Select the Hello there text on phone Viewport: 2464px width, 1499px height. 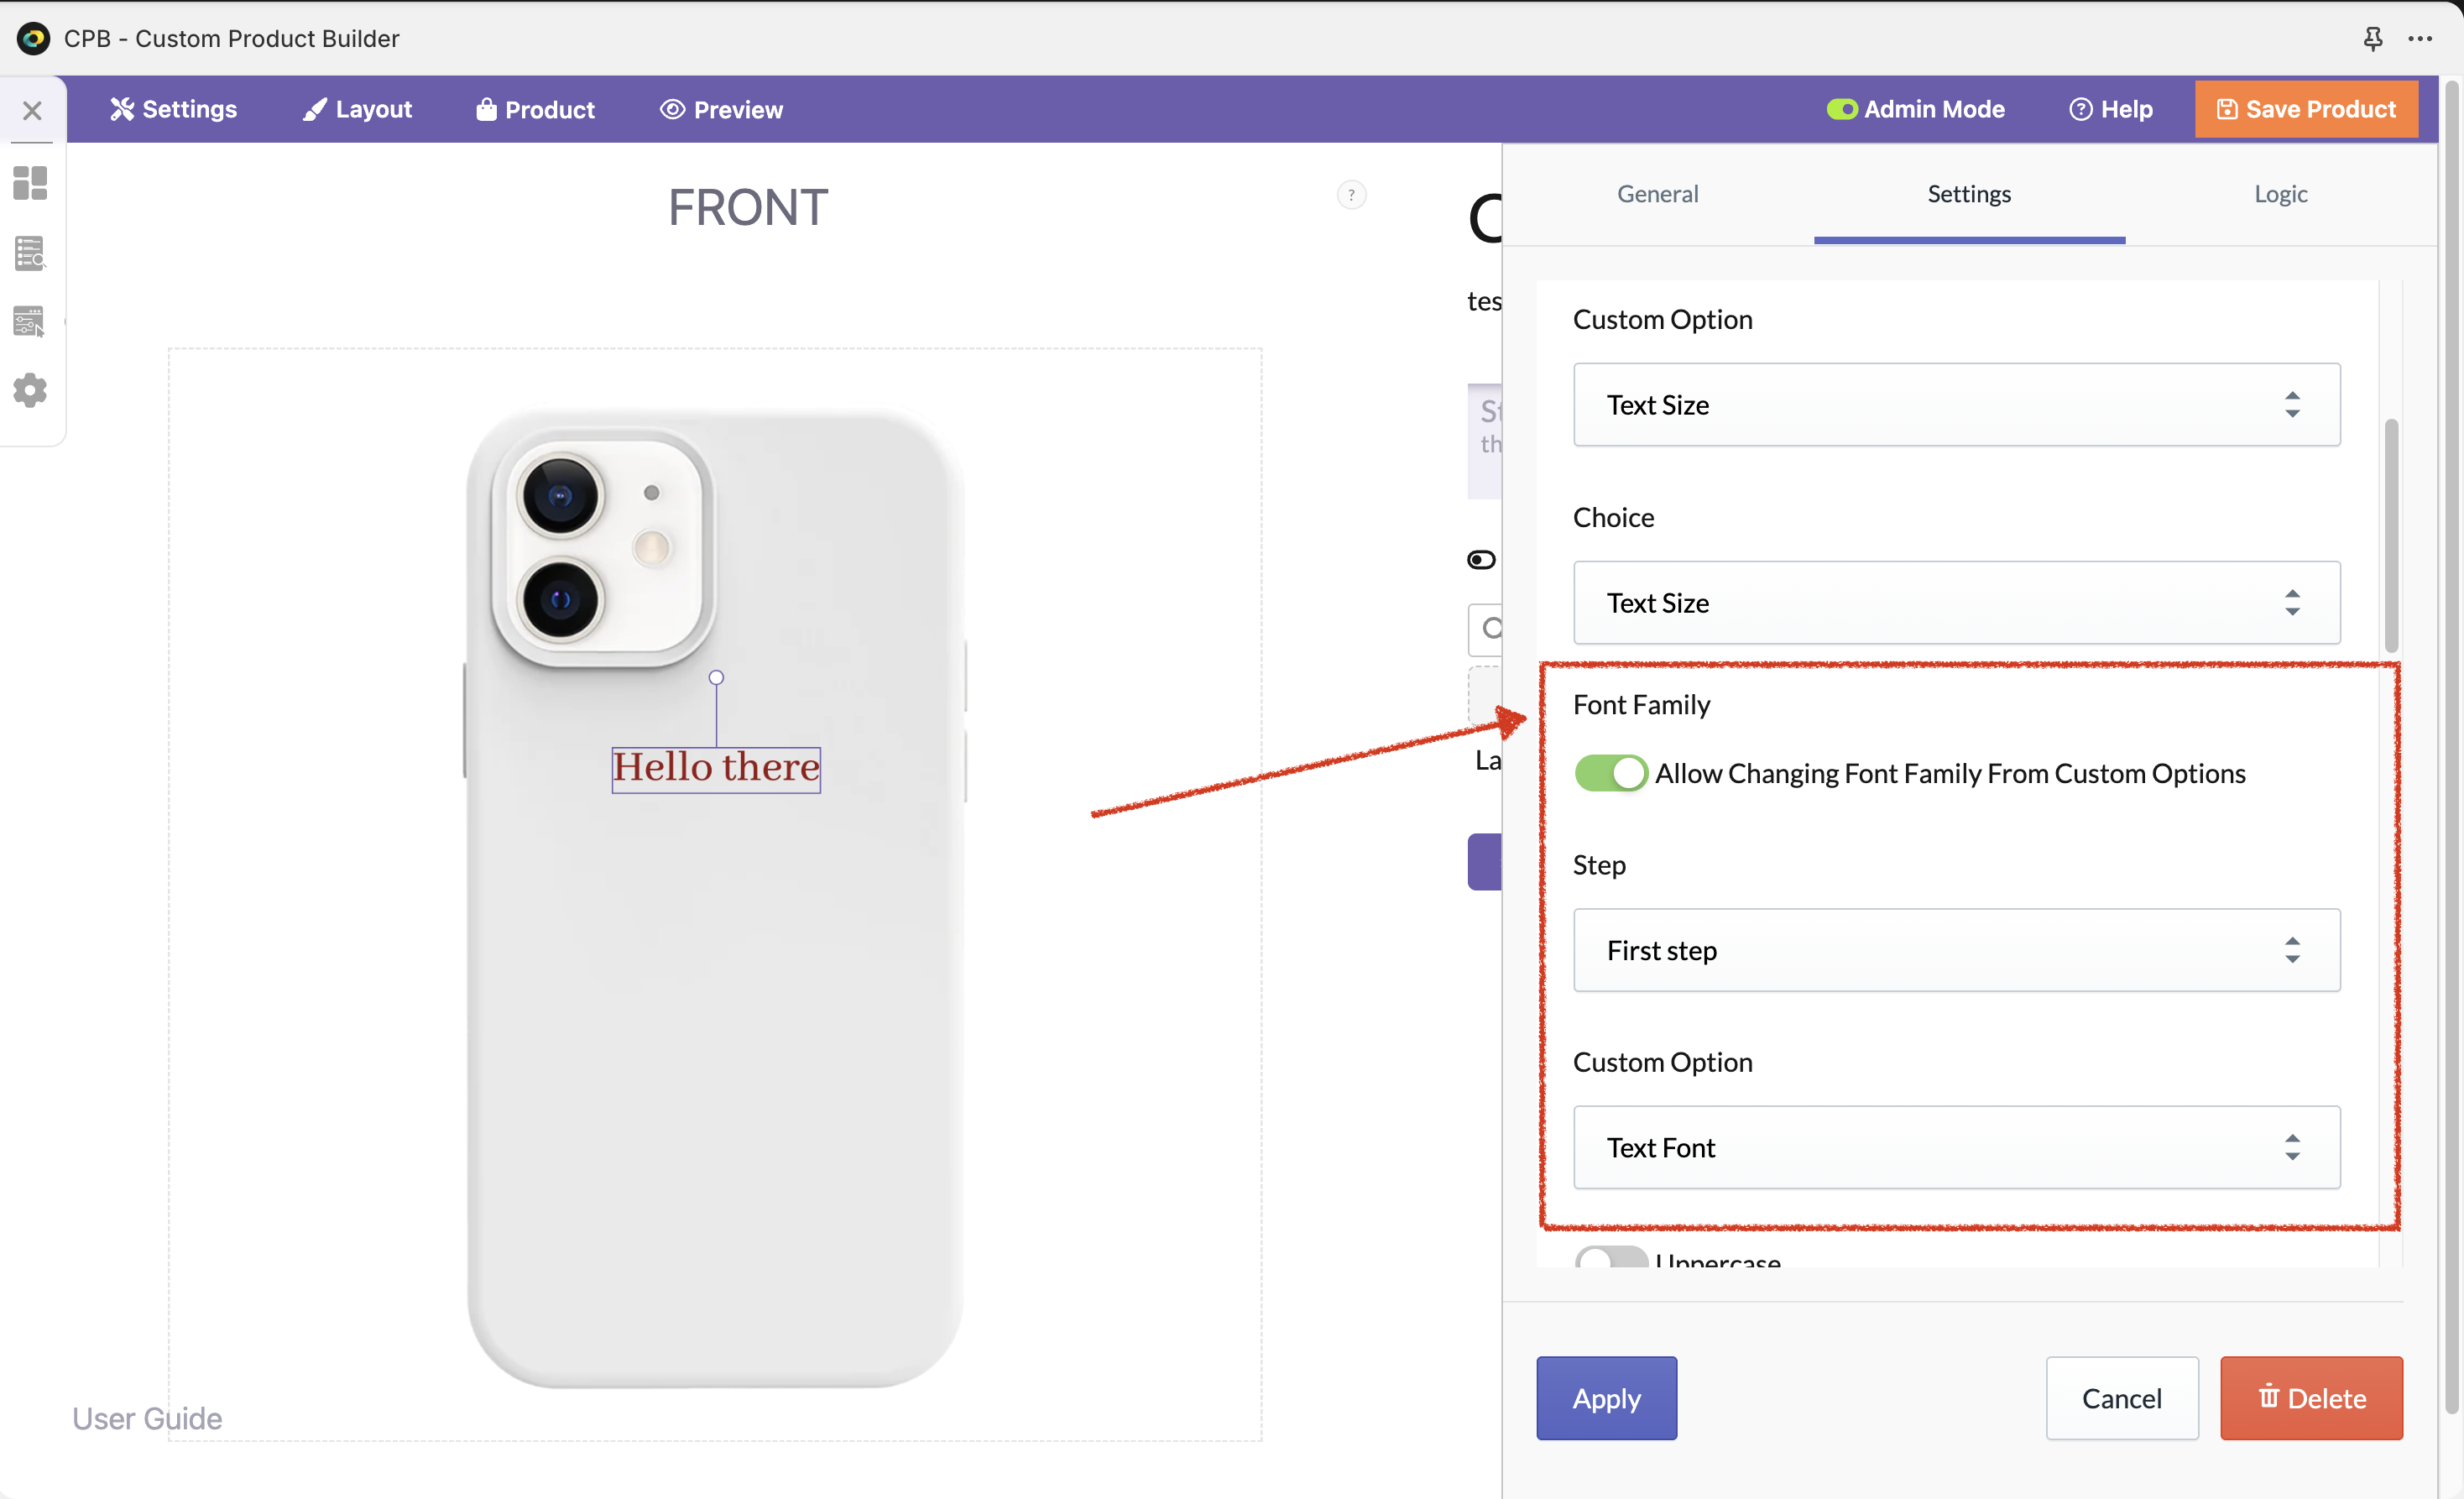point(716,768)
